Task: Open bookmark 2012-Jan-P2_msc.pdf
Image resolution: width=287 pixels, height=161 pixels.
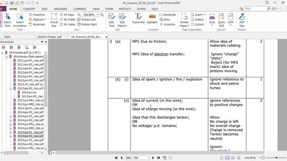Action: pos(30,72)
